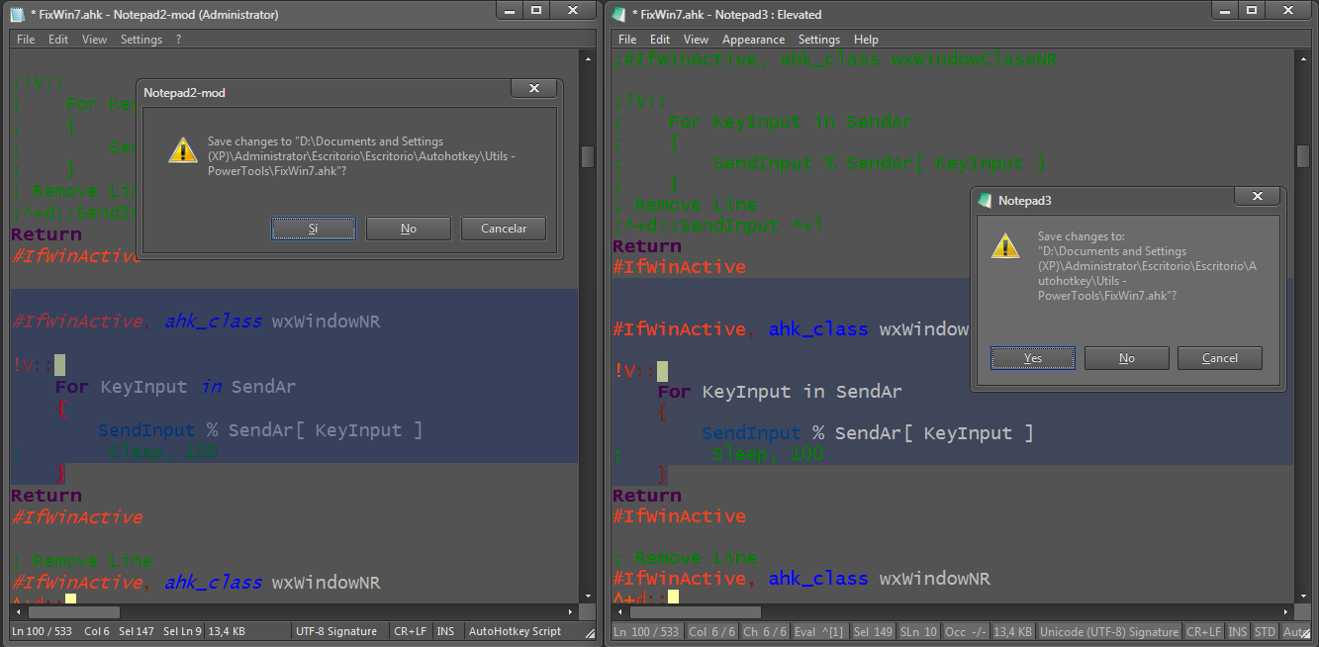This screenshot has width=1319, height=647.
Task: Click scroll-down arrow in Notepad2-mod editor
Action: (588, 597)
